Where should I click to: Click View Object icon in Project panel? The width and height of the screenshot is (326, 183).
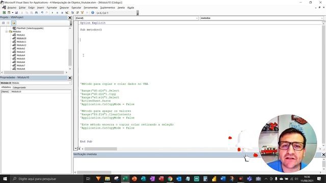coord(8,23)
